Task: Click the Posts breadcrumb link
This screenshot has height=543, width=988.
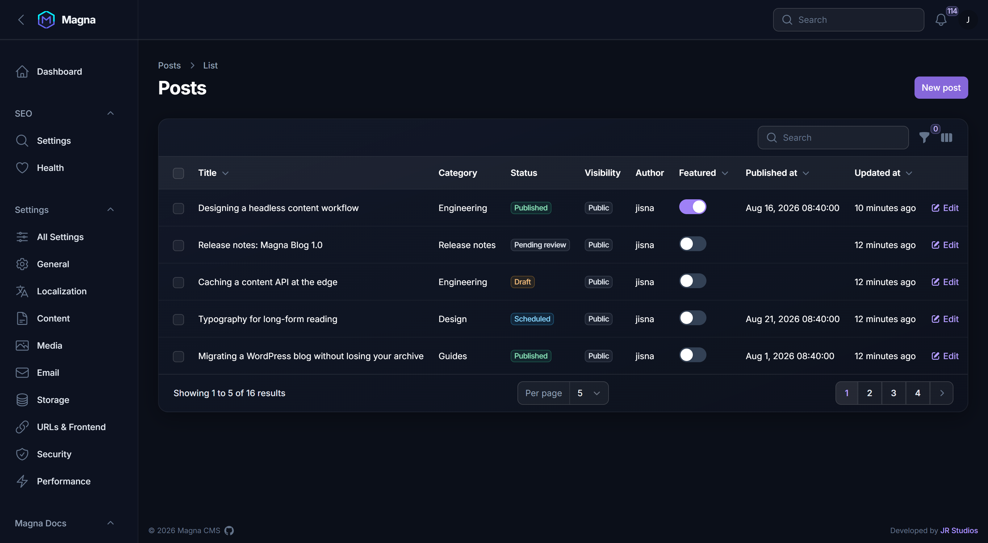Action: point(169,65)
